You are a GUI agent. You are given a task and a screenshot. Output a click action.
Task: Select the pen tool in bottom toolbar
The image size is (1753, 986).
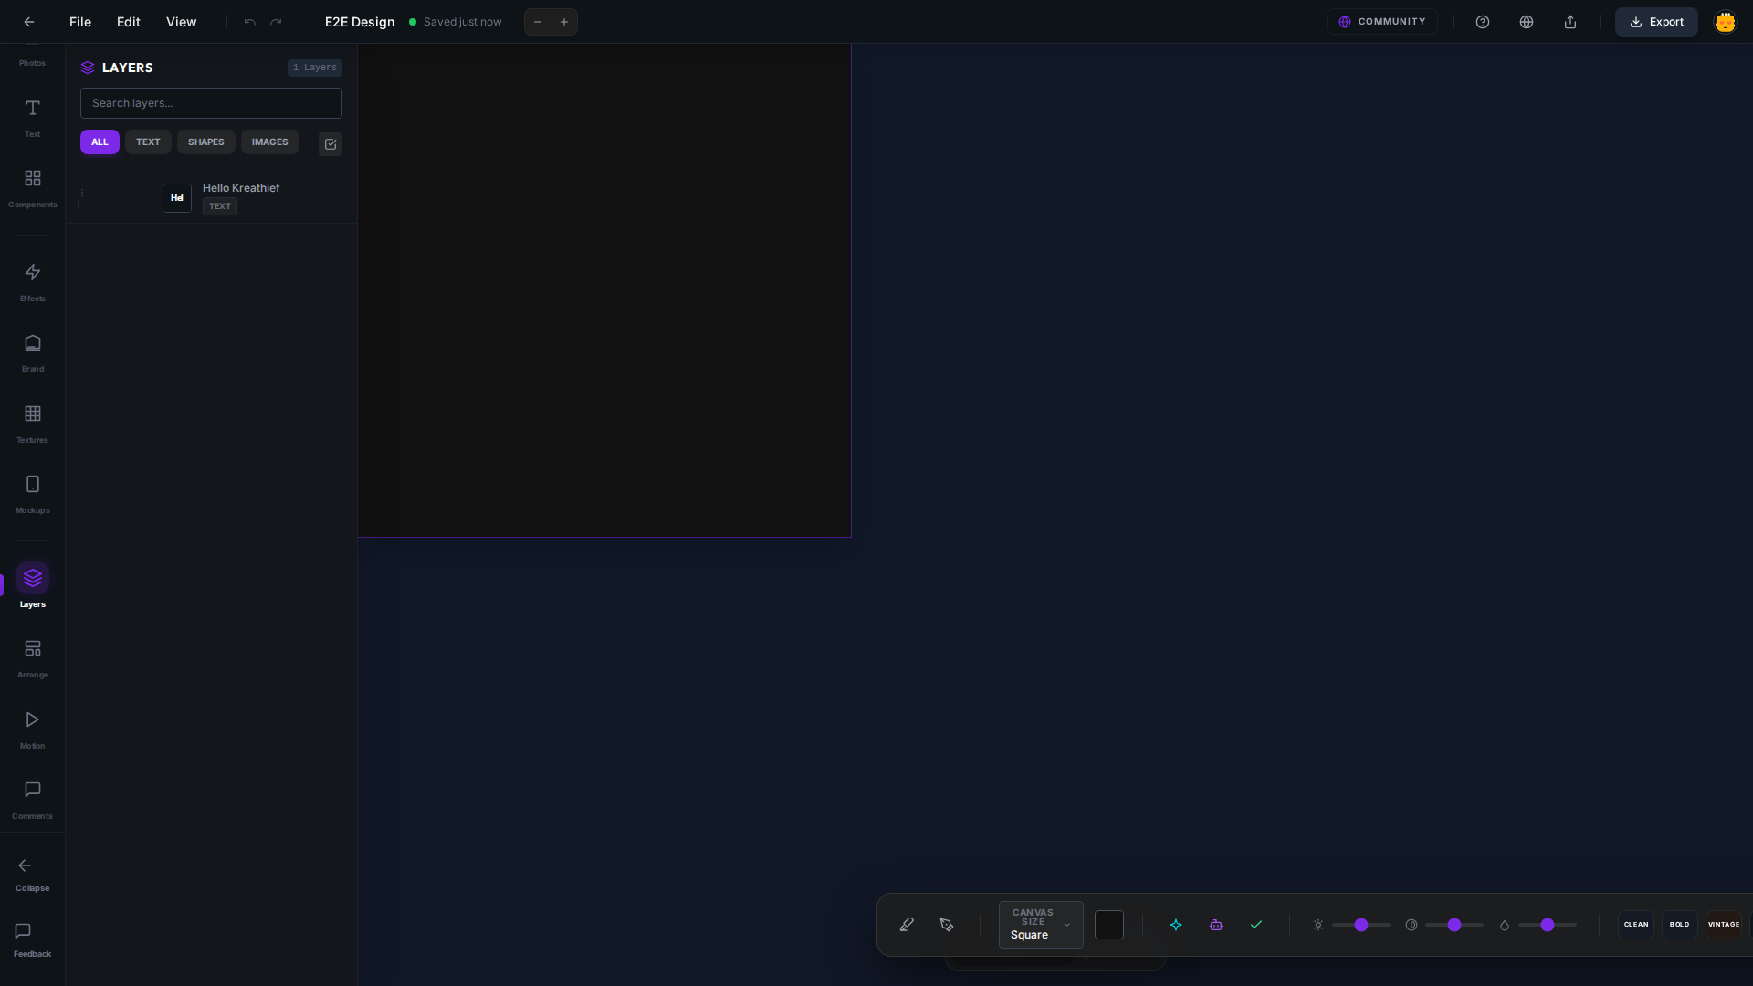(x=947, y=925)
